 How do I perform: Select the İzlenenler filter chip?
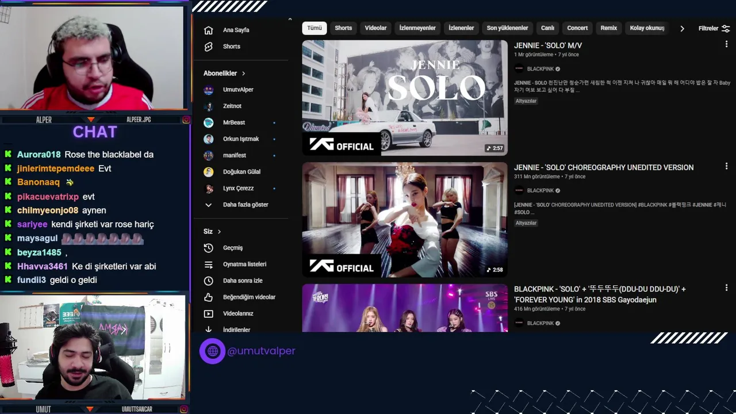pos(461,28)
